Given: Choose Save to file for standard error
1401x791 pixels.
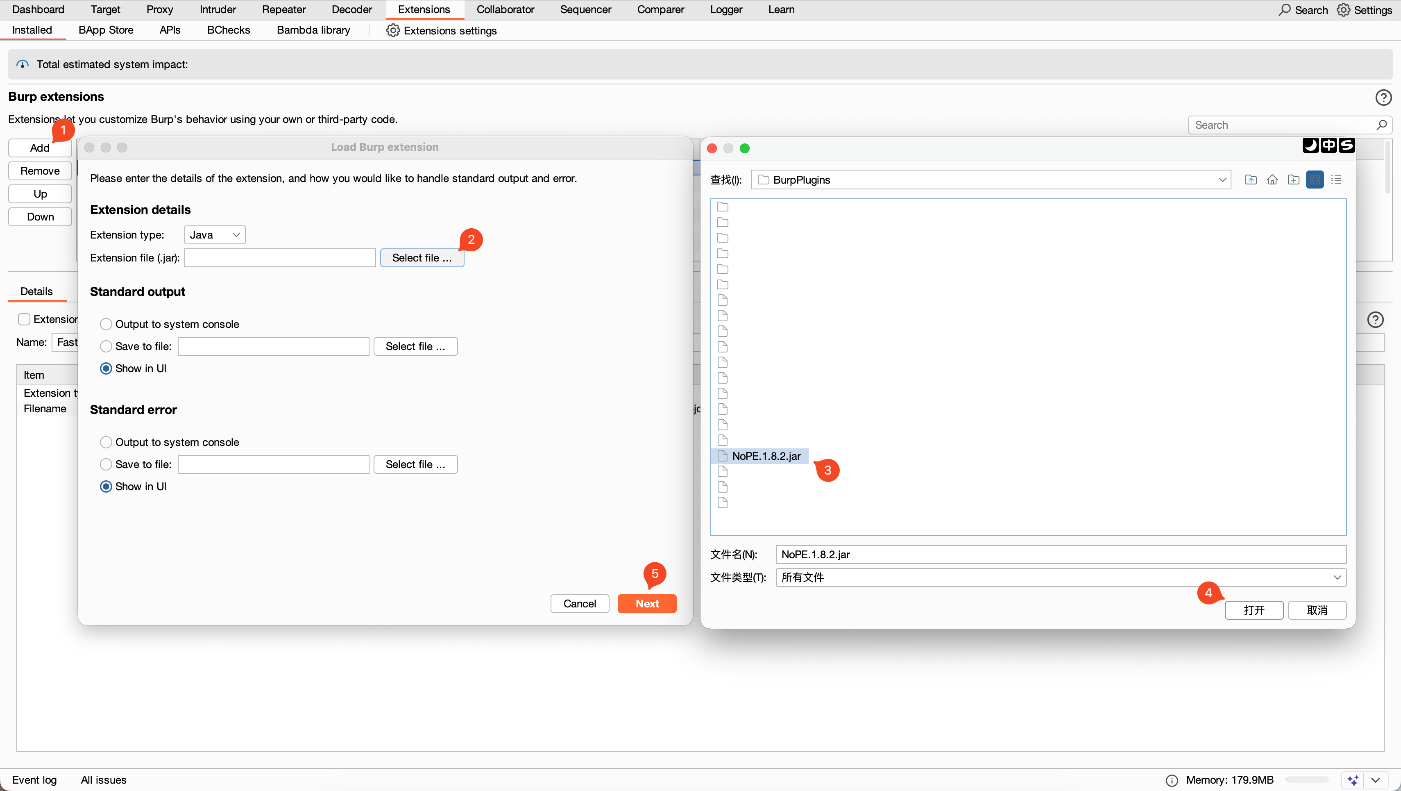Looking at the screenshot, I should tap(106, 464).
